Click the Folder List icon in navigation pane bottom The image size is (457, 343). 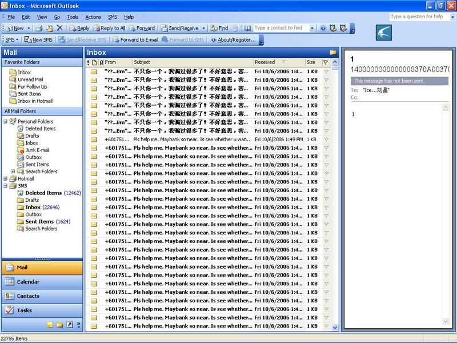60,325
